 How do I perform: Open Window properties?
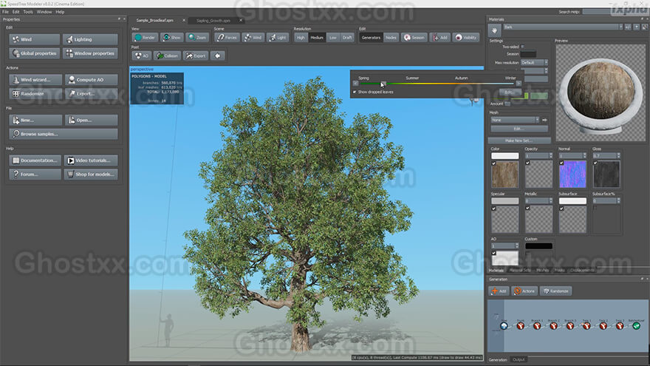pyautogui.click(x=90, y=53)
